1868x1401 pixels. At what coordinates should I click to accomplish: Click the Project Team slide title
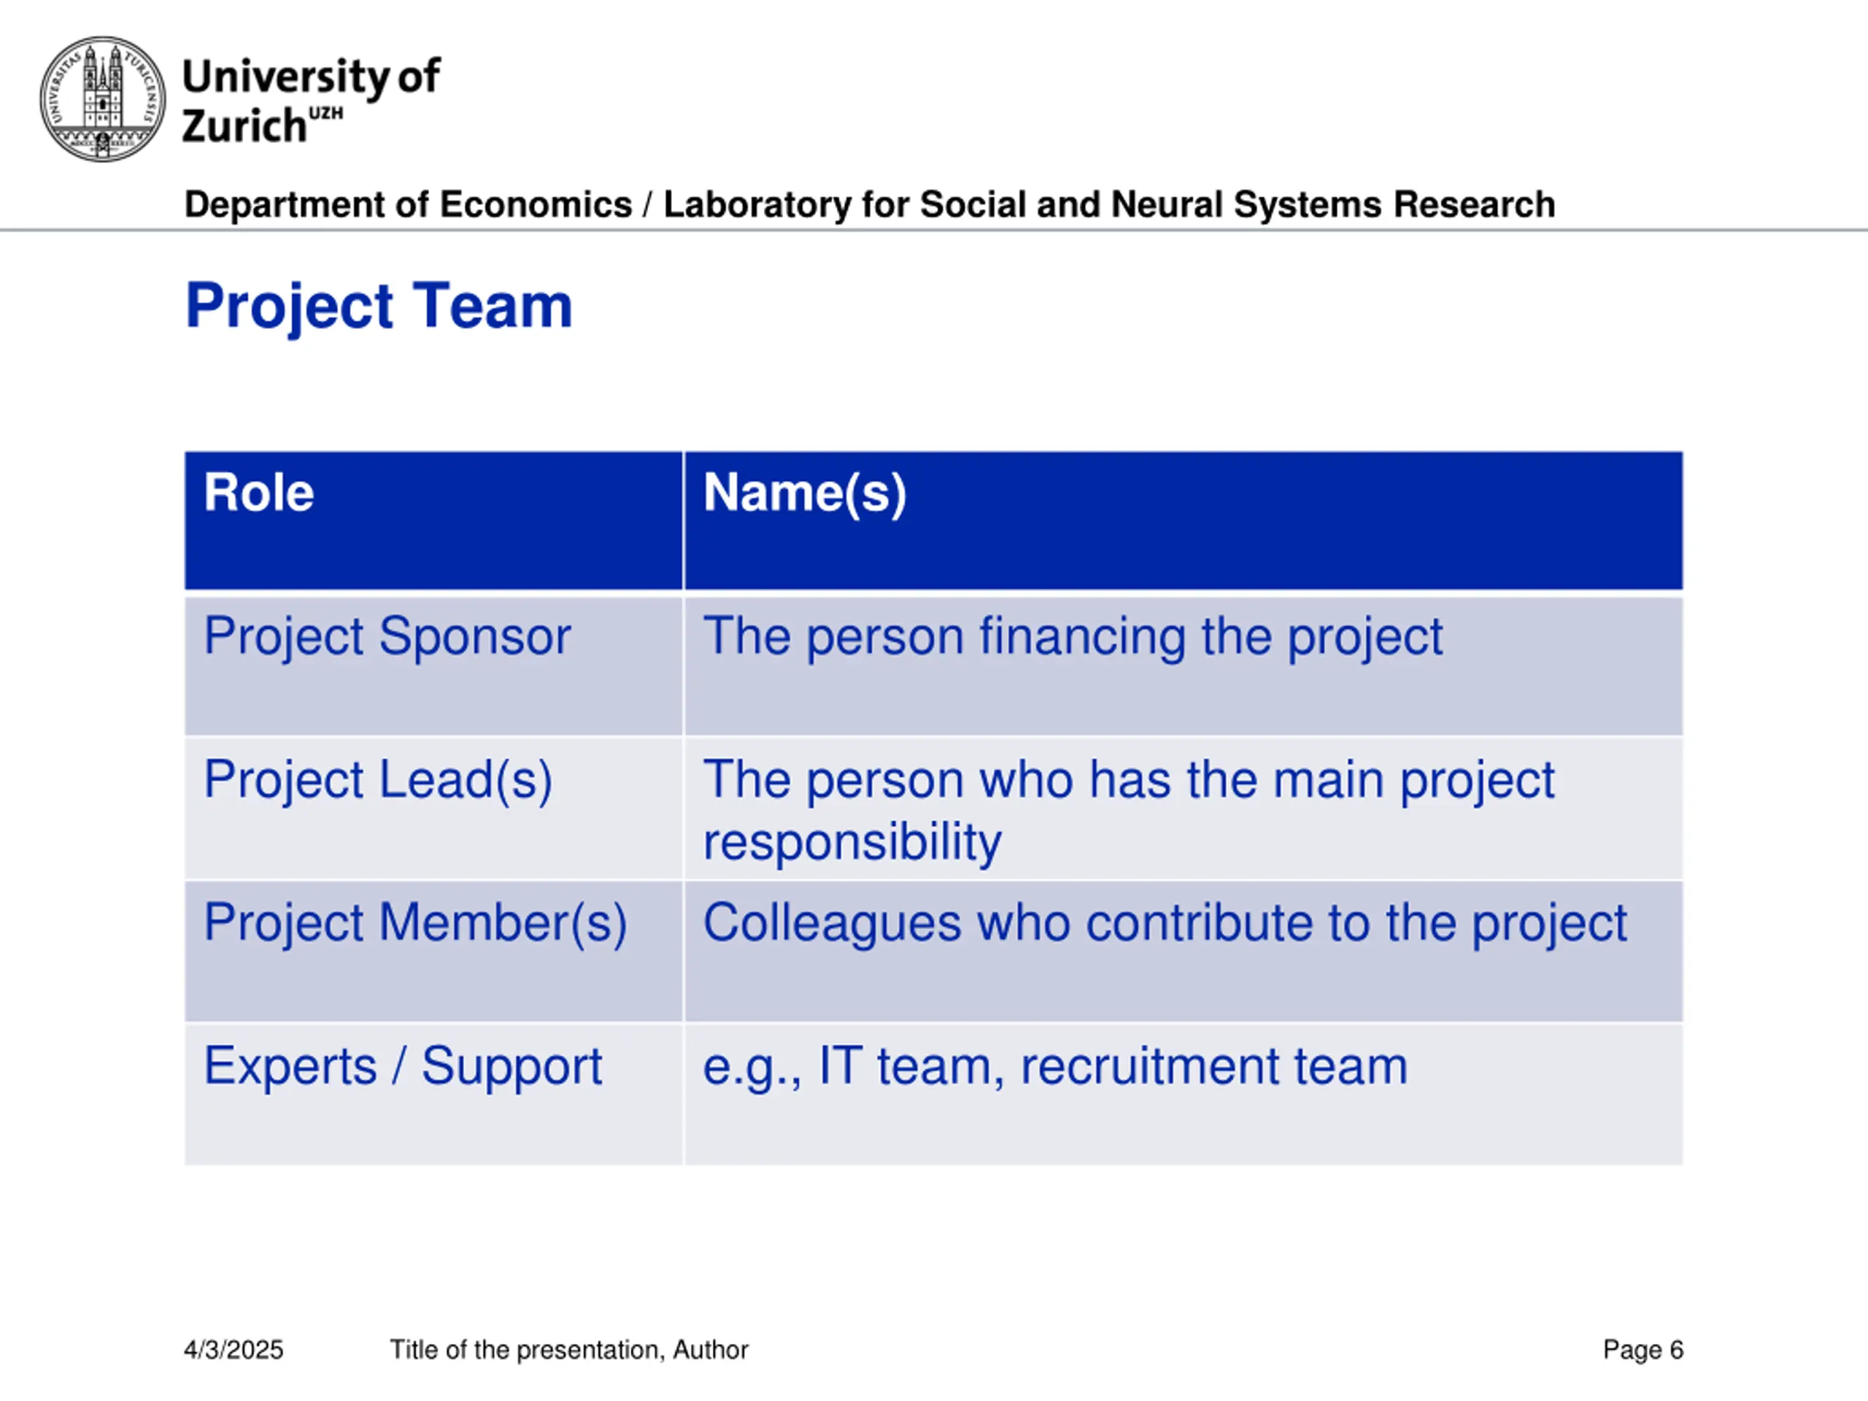click(379, 305)
